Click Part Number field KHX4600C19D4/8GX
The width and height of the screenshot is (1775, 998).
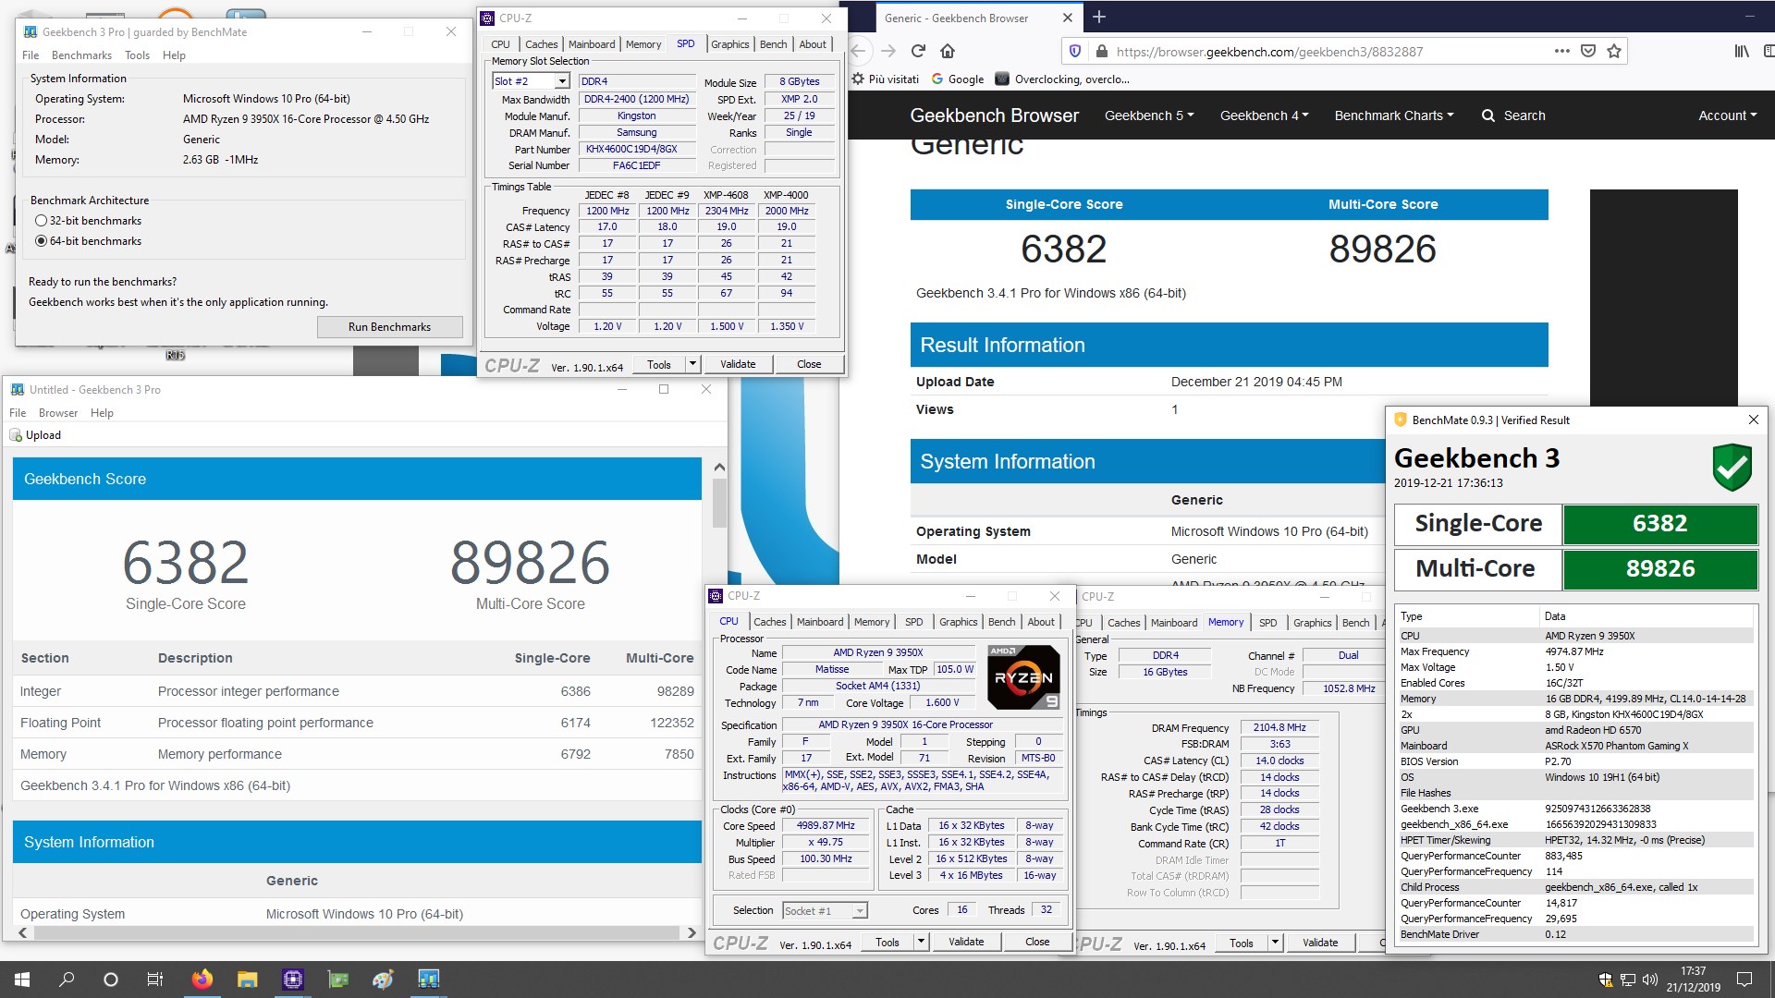coord(637,150)
